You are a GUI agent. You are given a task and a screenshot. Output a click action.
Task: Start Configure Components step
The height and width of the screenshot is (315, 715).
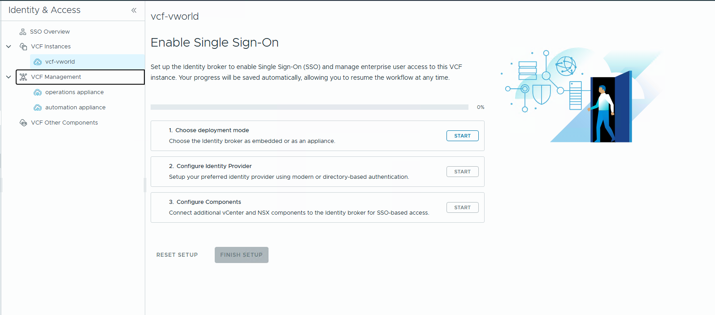(x=462, y=207)
